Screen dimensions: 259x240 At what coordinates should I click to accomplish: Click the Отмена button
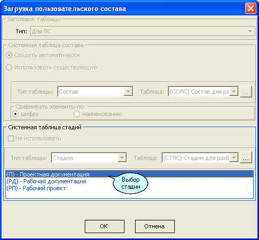pos(155,226)
